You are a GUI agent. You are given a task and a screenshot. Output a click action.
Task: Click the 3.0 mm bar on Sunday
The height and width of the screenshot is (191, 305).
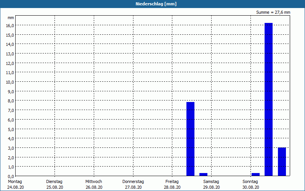(282, 162)
